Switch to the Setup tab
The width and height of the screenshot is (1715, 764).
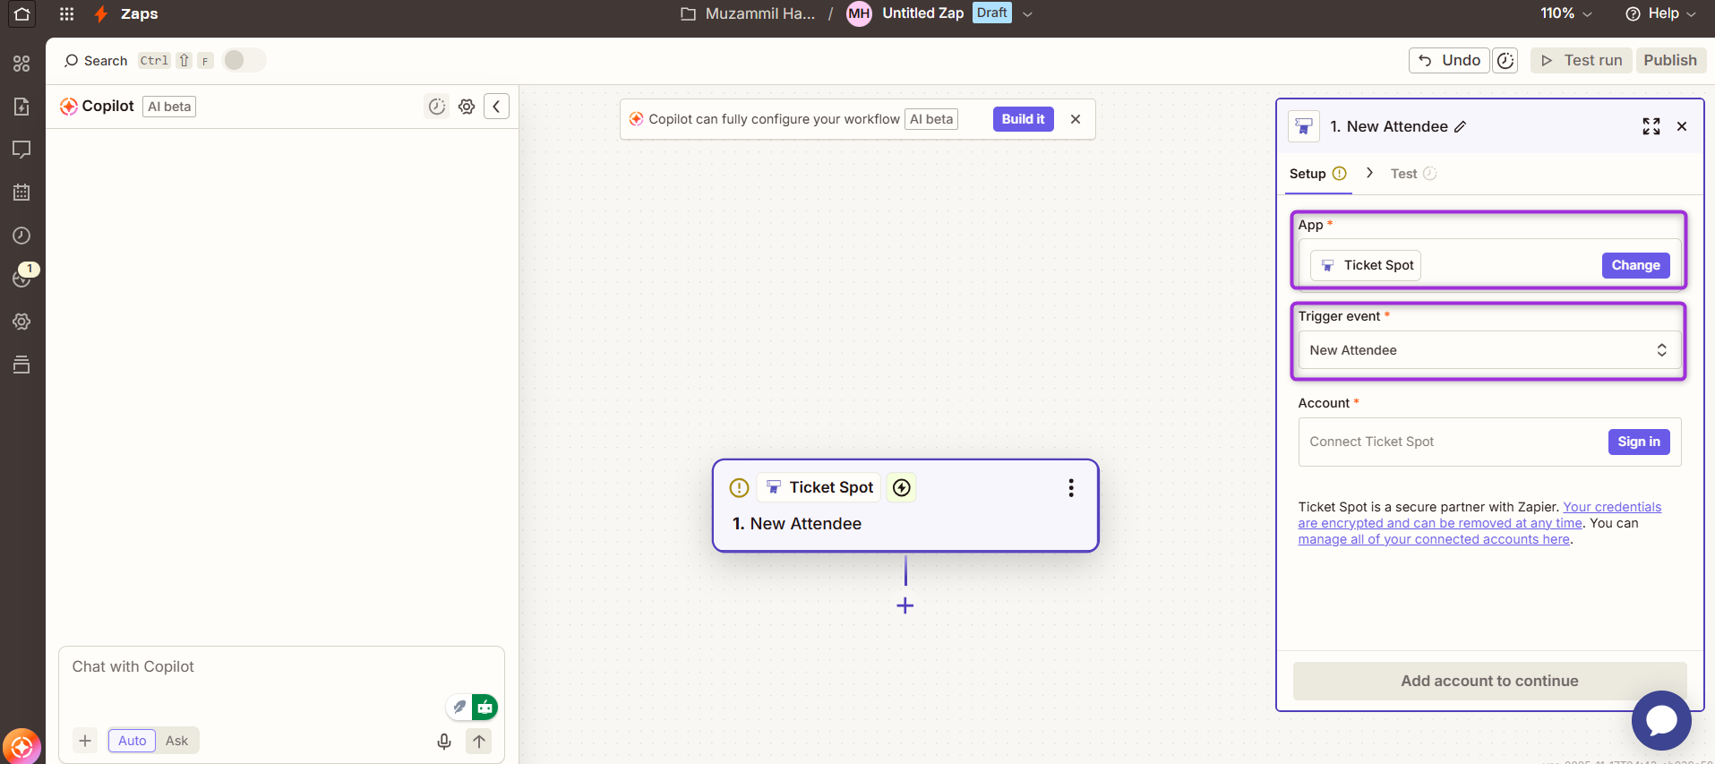point(1317,174)
